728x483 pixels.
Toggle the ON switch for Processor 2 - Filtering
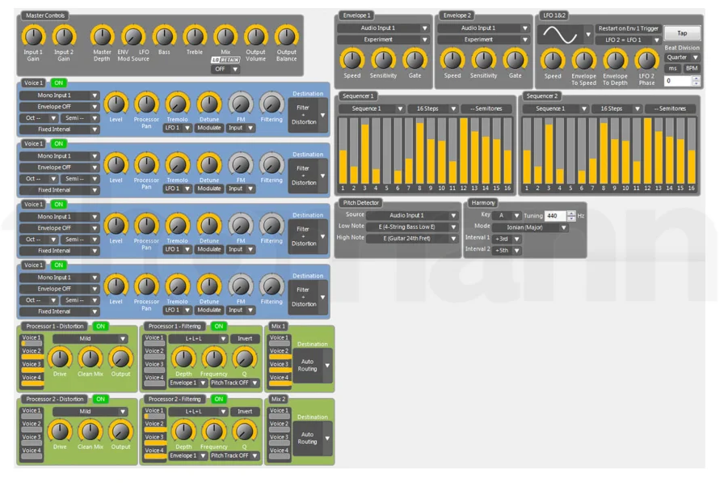point(219,399)
